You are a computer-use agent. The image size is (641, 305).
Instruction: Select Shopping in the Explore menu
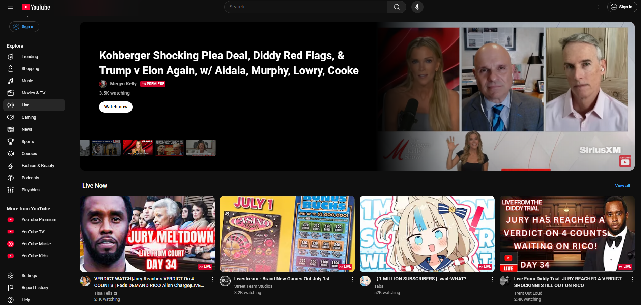pos(34,69)
